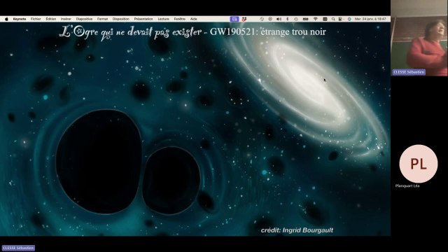This screenshot has height=252, width=448.
Task: Open the Keynote application menu
Action: coord(20,19)
